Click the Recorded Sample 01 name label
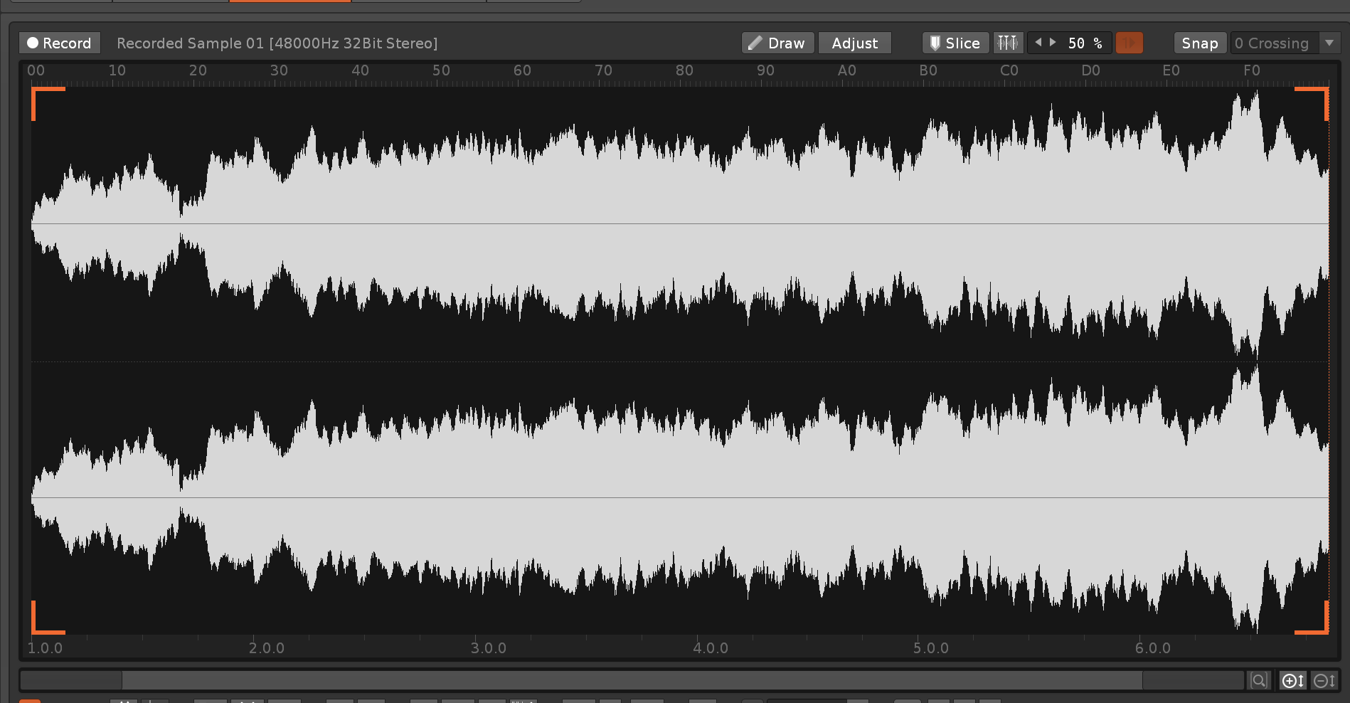Image resolution: width=1350 pixels, height=703 pixels. coord(277,43)
